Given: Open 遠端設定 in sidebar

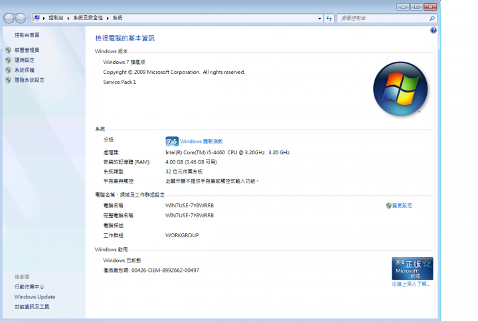Looking at the screenshot, I should click(x=25, y=60).
